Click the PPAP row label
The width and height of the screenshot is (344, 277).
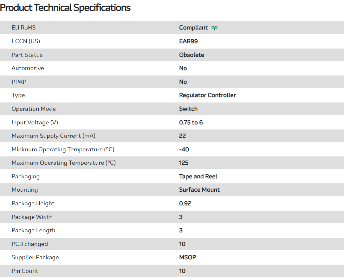pos(19,82)
